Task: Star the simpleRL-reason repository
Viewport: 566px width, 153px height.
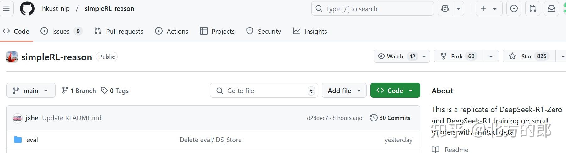Action: pos(529,56)
